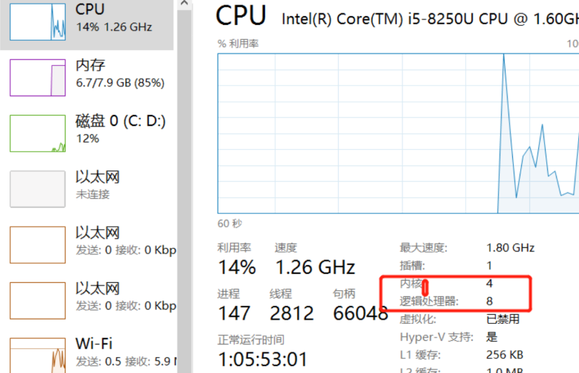Click the scroll-up arrow above the sidebar

[x=183, y=4]
